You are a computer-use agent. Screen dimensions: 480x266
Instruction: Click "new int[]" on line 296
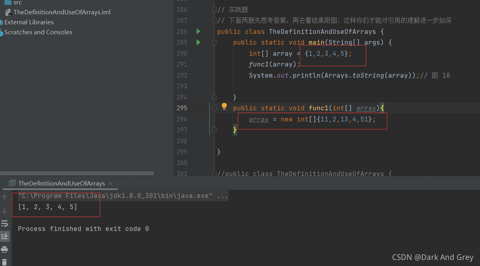click(x=299, y=119)
